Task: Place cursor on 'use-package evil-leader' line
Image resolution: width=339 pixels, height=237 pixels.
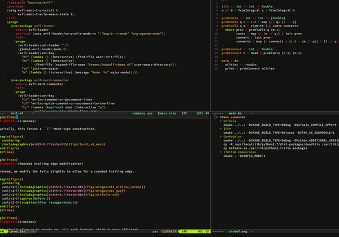Action: 32,26
